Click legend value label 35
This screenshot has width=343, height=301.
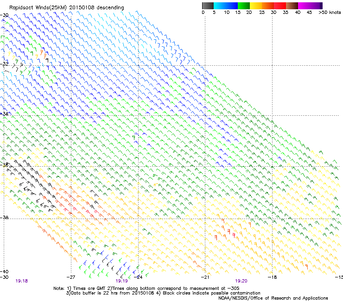tap(286, 13)
